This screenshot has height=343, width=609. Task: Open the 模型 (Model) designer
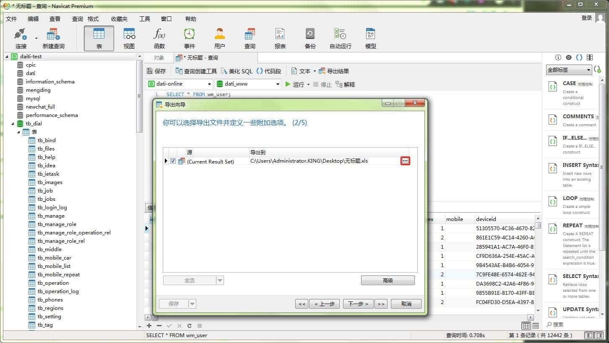coord(370,38)
